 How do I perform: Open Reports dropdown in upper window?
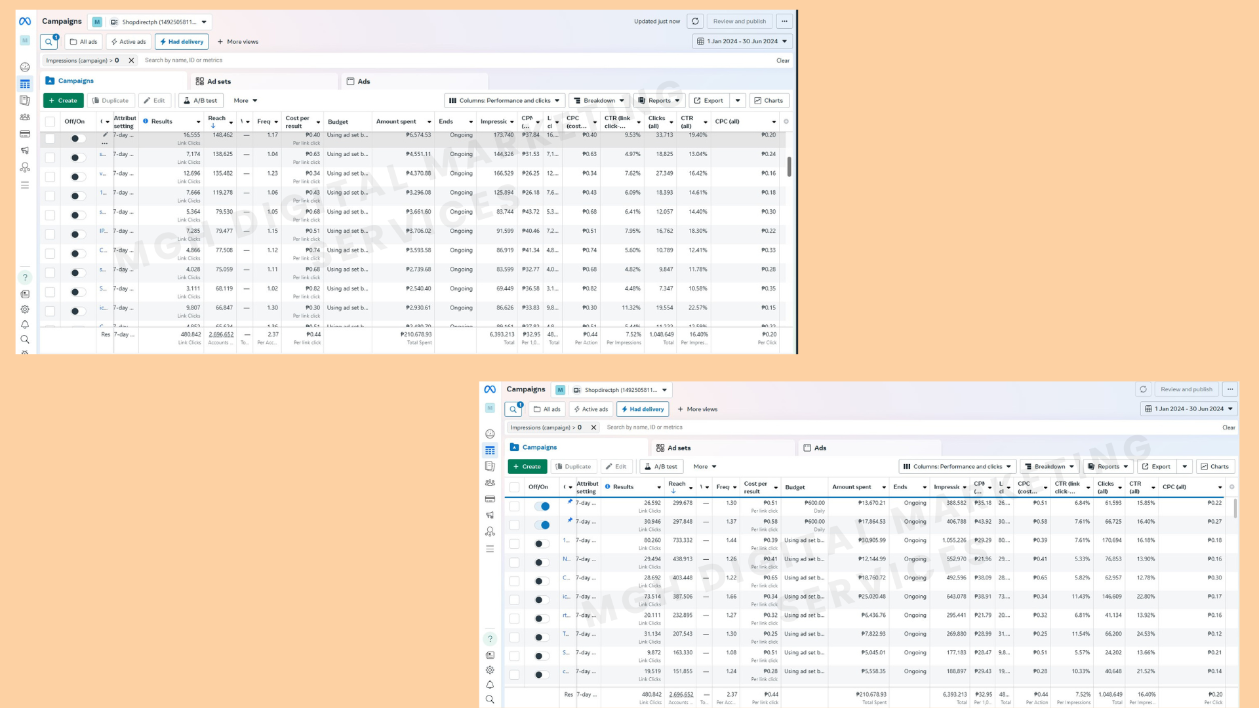(659, 101)
